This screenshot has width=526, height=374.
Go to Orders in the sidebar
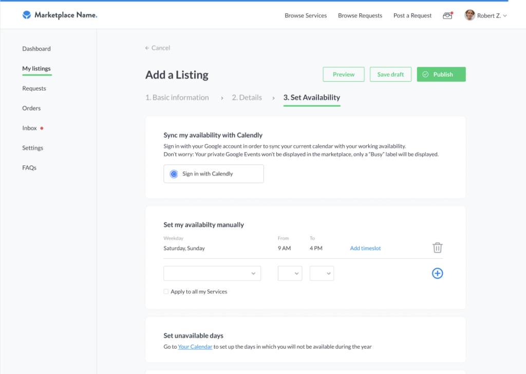(31, 108)
